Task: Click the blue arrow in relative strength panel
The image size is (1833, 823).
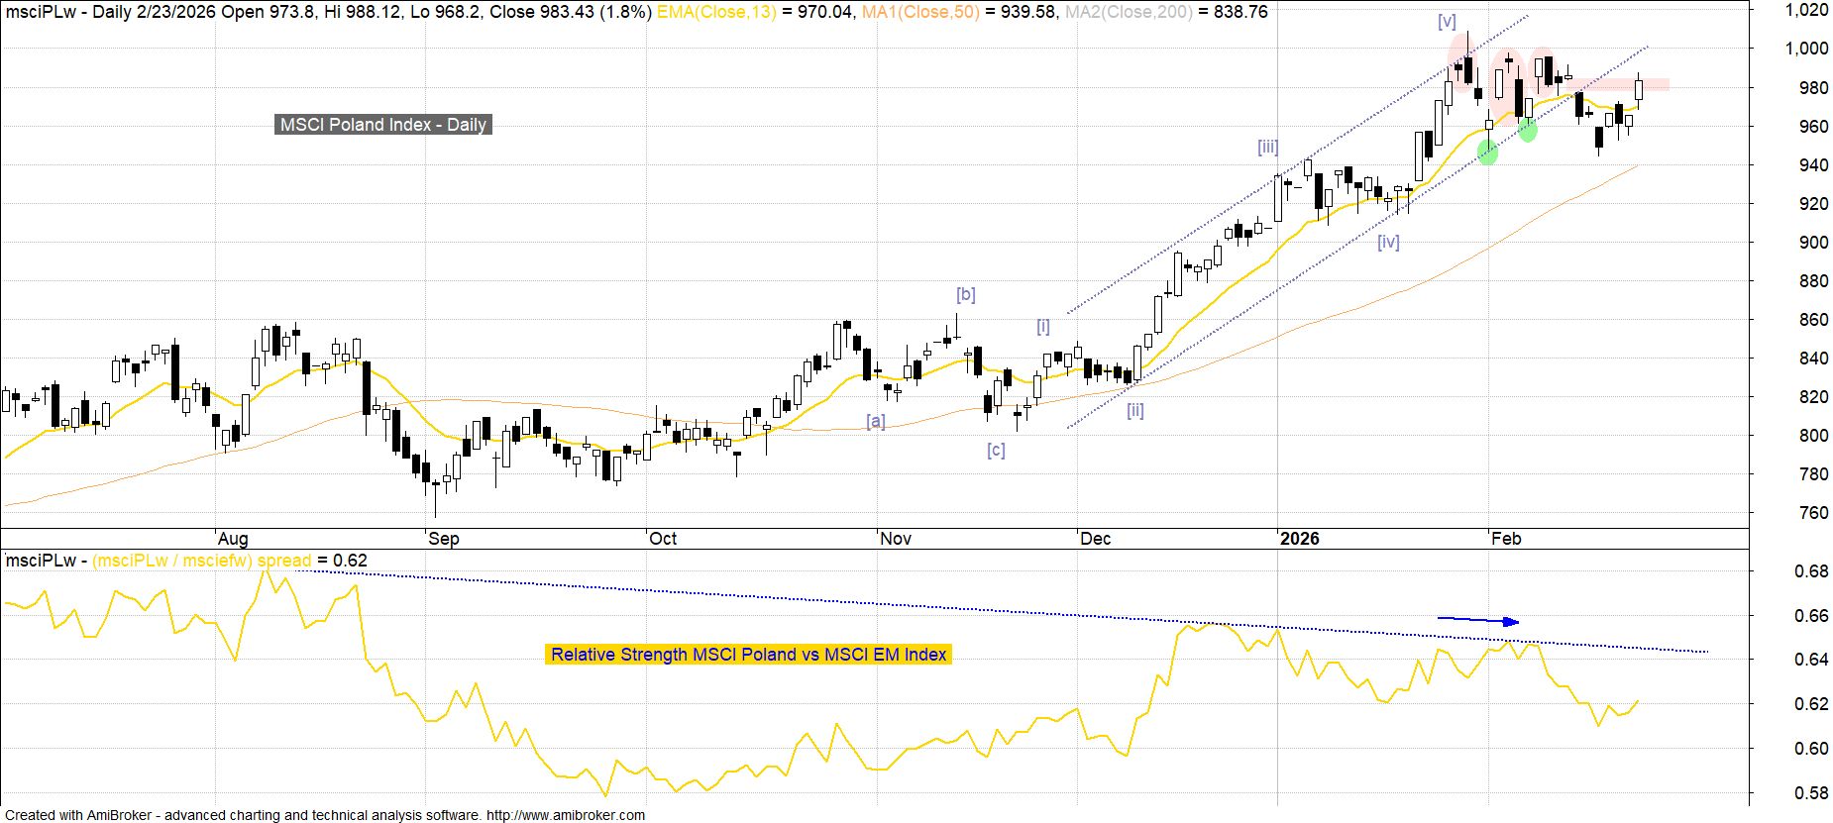Action: click(1478, 621)
